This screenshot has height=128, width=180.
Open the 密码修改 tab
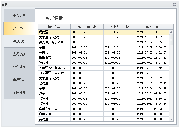[x=19, y=54]
